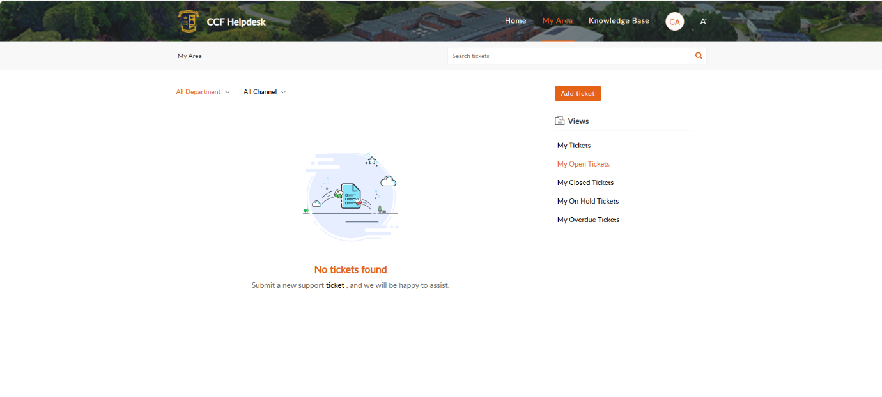Viewport: 882px width, 397px height.
Task: Open the GA user avatar menu
Action: click(674, 21)
